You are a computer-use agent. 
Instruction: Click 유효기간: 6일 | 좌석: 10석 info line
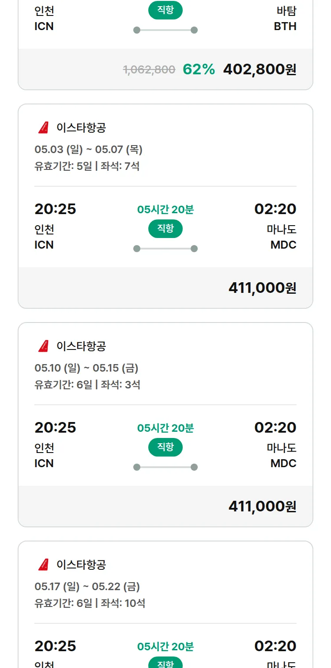click(x=90, y=603)
